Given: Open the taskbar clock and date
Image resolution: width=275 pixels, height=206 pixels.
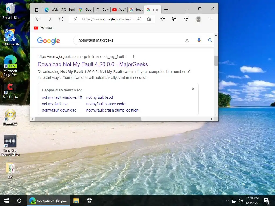Looking at the screenshot, I should click(x=252, y=201).
